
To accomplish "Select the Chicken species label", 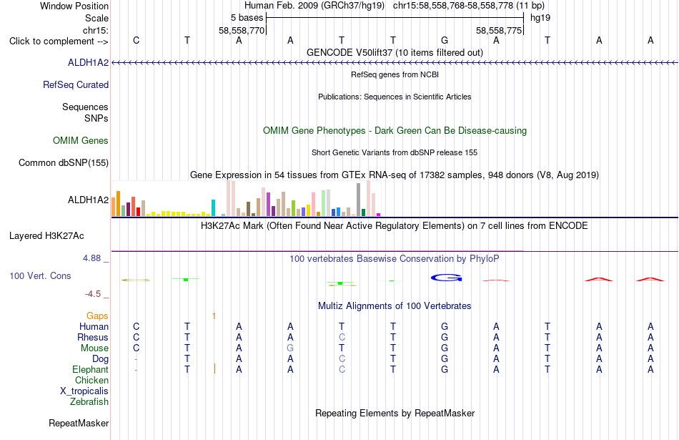I will click(91, 380).
